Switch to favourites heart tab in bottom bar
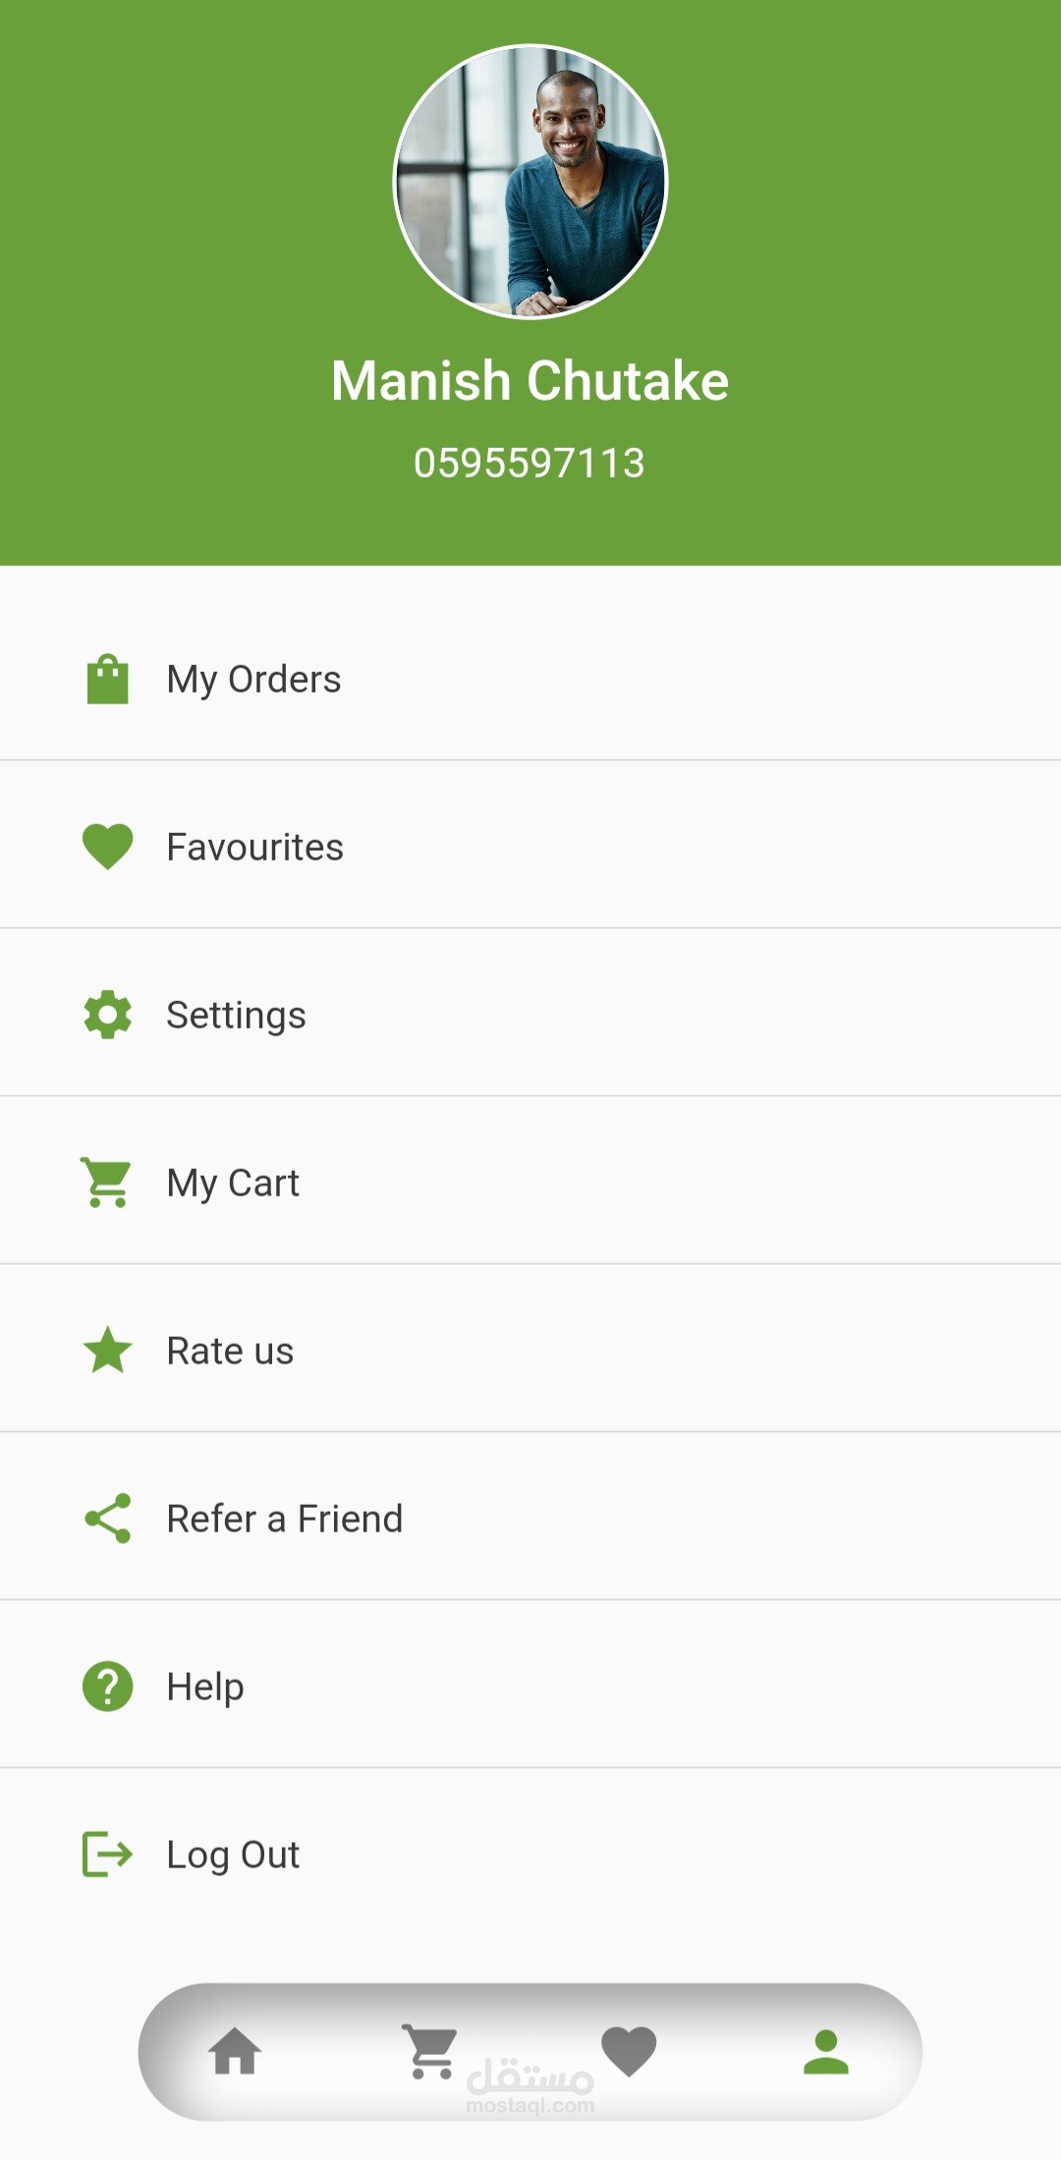Image resolution: width=1061 pixels, height=2160 pixels. point(629,2052)
